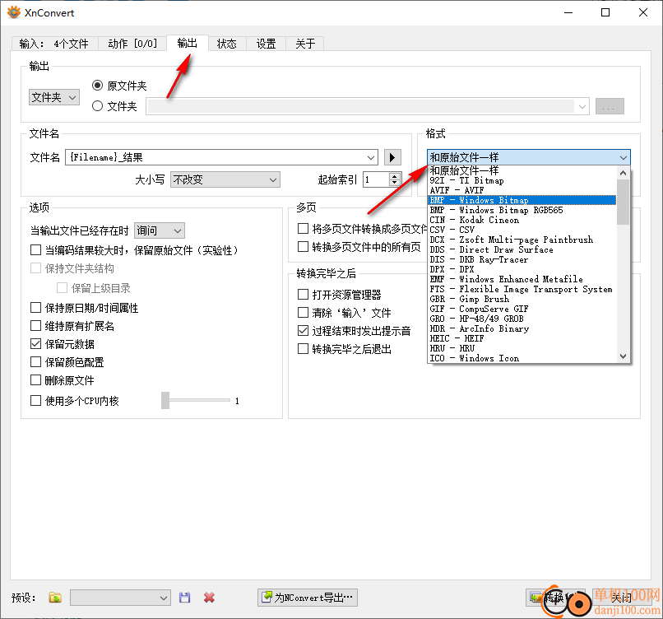The image size is (663, 619).
Task: Choose 'DIS - DKB Ray-Tracer' format
Action: click(x=522, y=260)
